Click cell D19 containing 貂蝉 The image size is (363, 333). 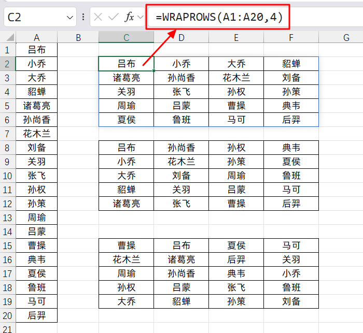[181, 301]
